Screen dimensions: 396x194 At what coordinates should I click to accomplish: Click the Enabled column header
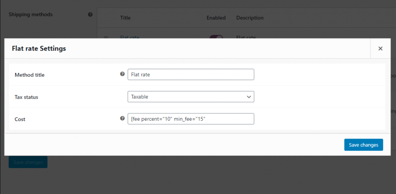coord(216,18)
